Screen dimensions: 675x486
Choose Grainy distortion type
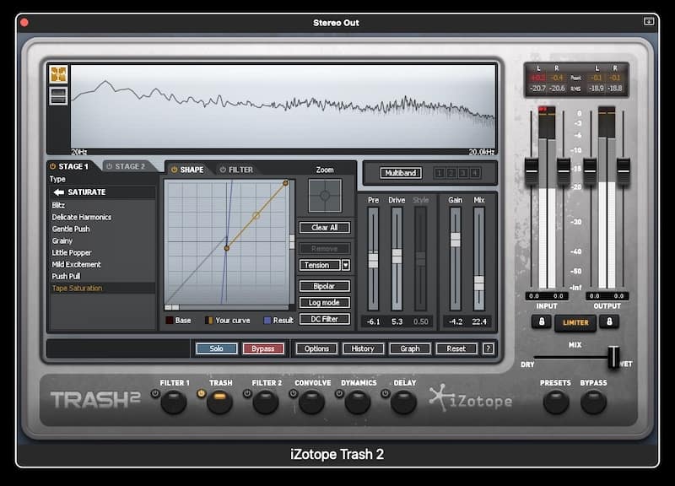102,241
